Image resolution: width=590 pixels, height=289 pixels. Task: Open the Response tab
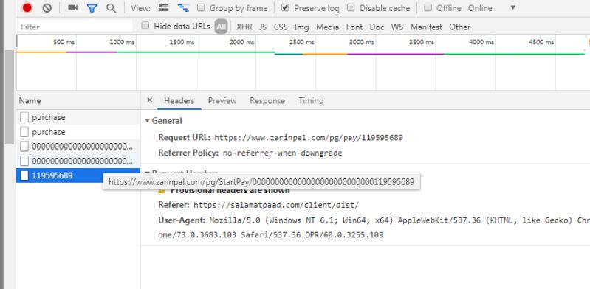point(267,101)
